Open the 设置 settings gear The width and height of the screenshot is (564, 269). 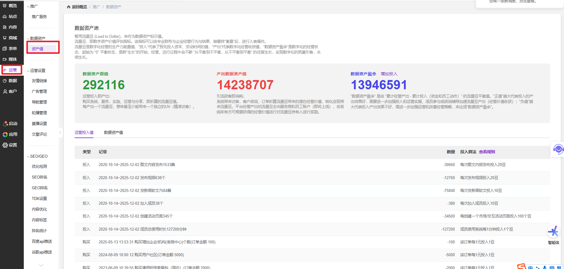click(10, 145)
